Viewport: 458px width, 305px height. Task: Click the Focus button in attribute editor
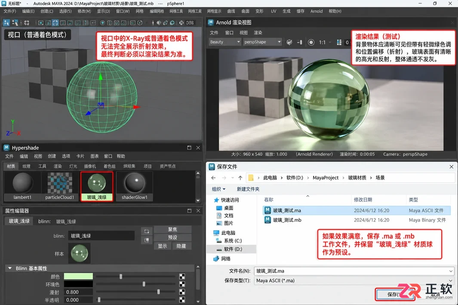pos(172,229)
